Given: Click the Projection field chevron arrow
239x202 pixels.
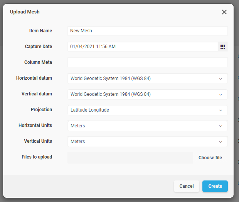Looking at the screenshot, I should pyautogui.click(x=220, y=110).
